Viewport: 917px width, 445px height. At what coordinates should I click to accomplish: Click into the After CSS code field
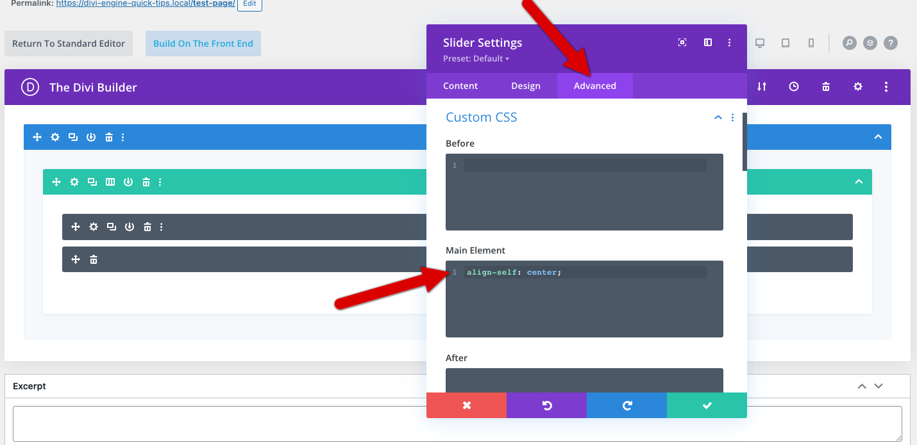tap(584, 380)
